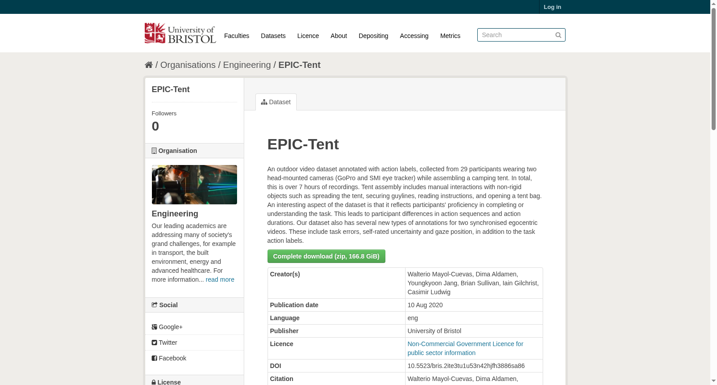Viewport: 717px width, 385px height.
Task: Open the Accessing menu item
Action: click(414, 36)
